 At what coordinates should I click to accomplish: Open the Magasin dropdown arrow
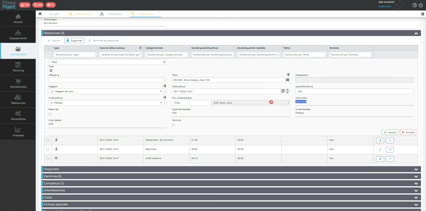(x=165, y=91)
